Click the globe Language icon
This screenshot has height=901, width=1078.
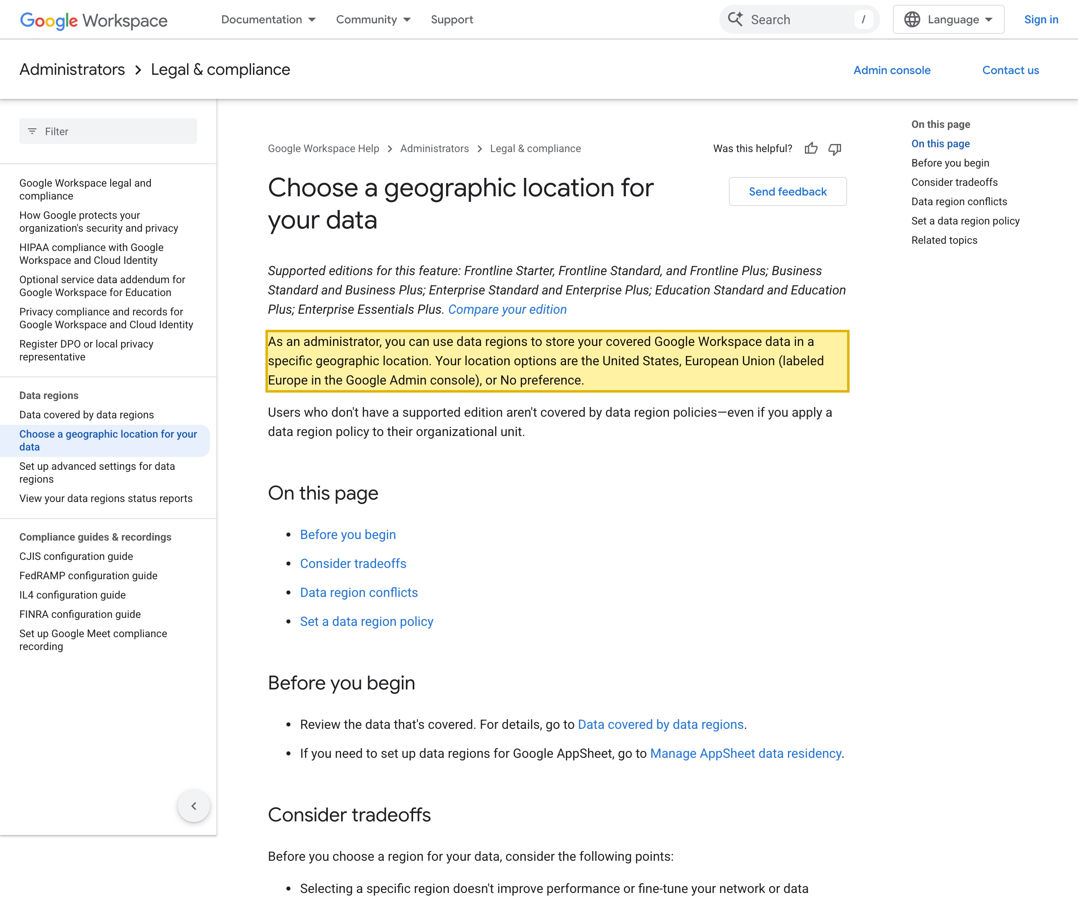coord(912,20)
